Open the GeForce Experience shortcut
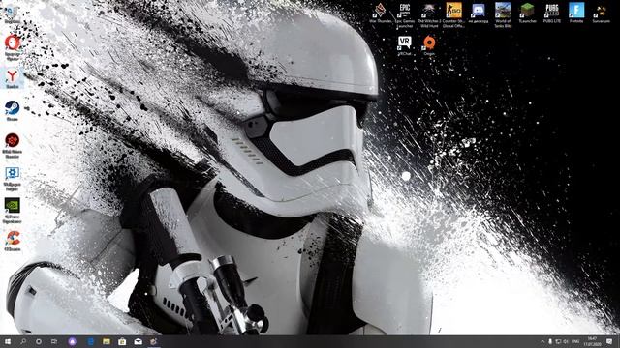This screenshot has width=620, height=348. 13,211
